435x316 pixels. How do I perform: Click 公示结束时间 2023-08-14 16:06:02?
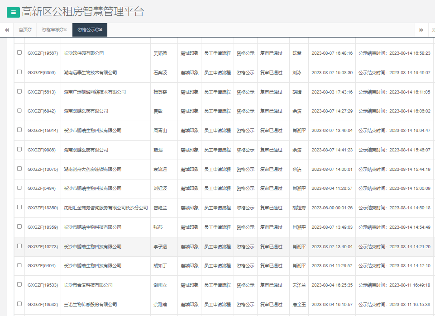395,111
